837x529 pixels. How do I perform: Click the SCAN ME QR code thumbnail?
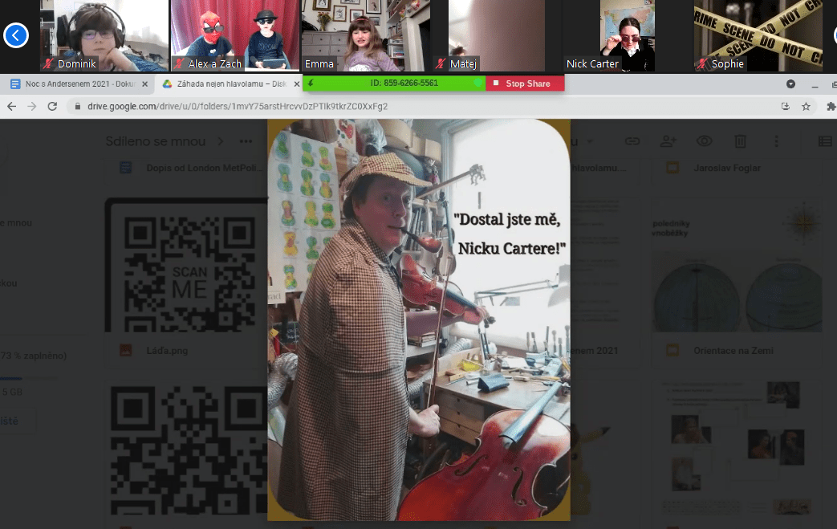pos(187,265)
